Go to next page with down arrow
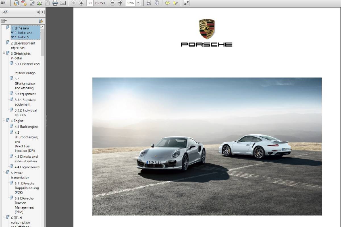The width and height of the screenshot is (341, 227). tap(81, 3)
